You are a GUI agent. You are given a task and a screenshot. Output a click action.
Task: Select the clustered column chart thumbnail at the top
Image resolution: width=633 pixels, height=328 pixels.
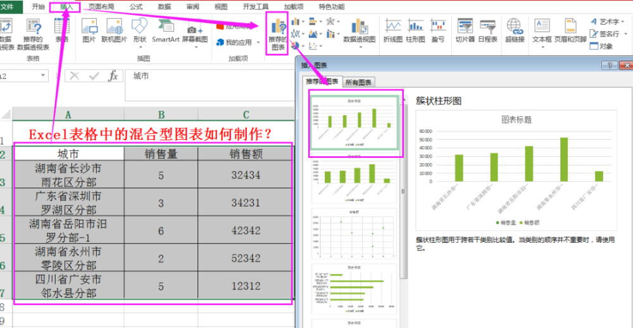coord(355,123)
